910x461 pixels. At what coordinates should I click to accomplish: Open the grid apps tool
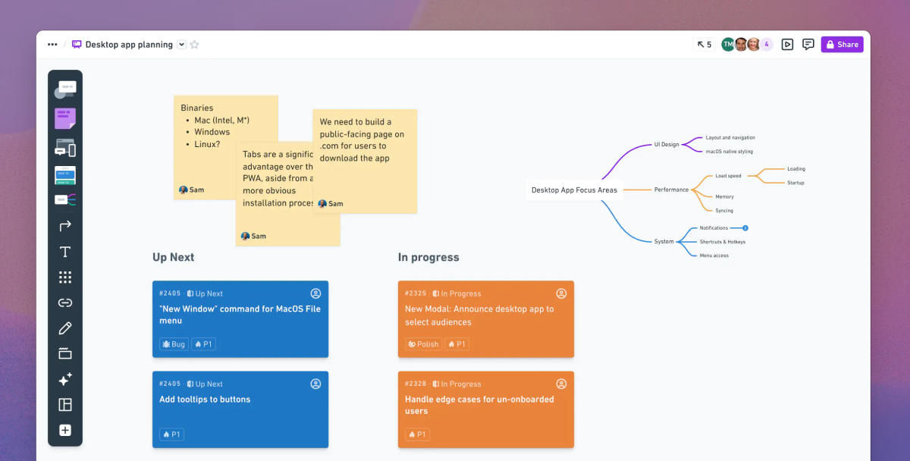[x=65, y=278]
